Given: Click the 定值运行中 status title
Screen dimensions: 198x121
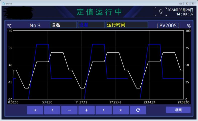Looking at the screenshot, I should click(x=99, y=12).
